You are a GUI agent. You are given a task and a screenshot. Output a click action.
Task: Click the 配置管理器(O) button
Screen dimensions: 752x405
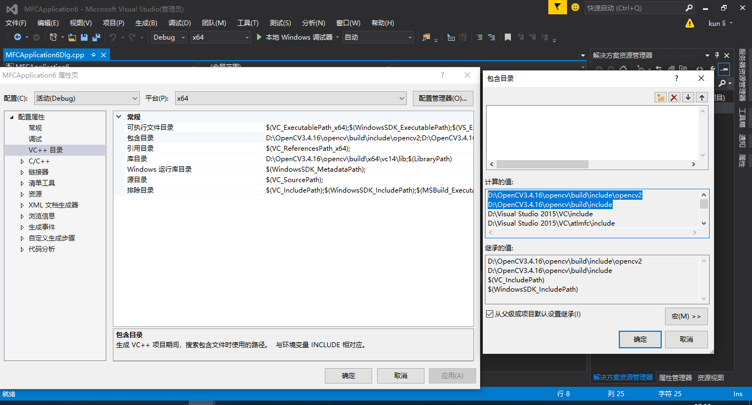[x=444, y=97]
